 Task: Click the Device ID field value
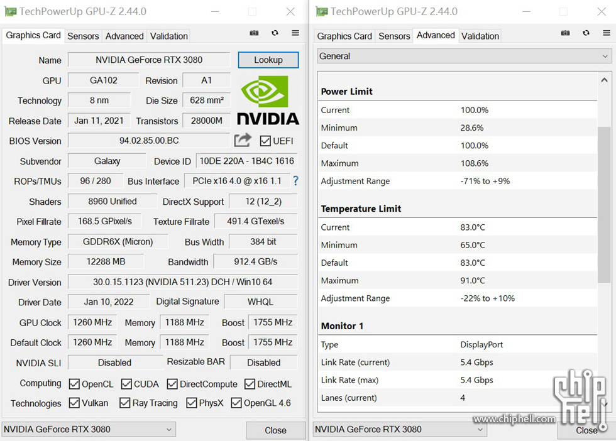[246, 161]
